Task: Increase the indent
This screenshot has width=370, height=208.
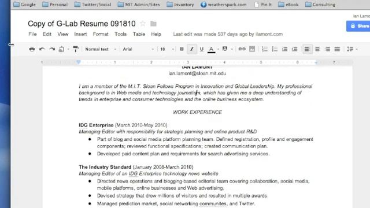Action: (294, 49)
